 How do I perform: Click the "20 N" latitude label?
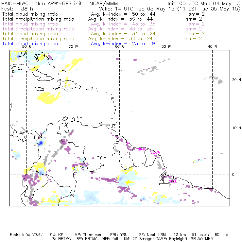pos(236,80)
